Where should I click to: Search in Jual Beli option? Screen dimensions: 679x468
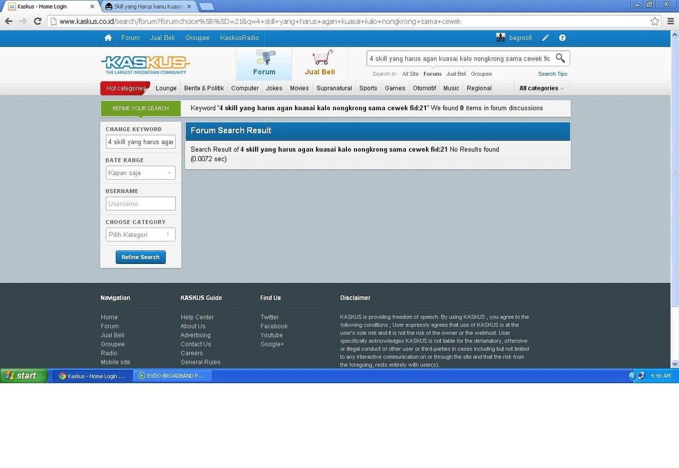tap(456, 74)
